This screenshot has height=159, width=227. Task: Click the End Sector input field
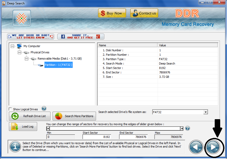(x=133, y=137)
